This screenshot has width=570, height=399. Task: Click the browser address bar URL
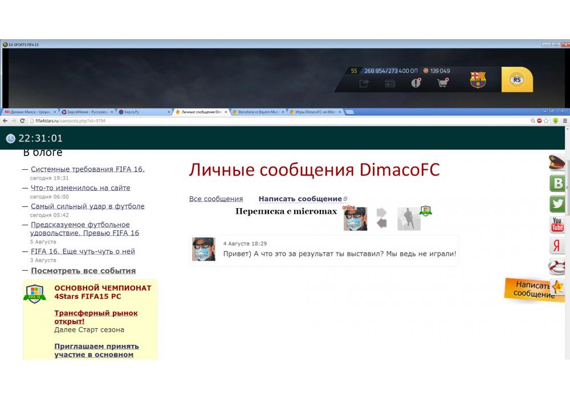pos(71,121)
